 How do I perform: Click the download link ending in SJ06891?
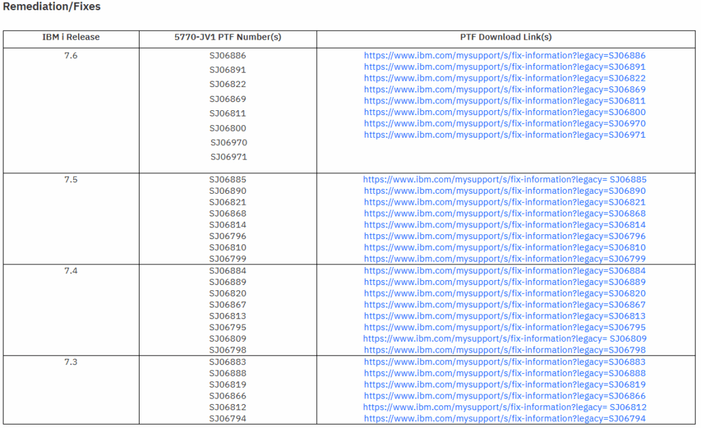505,67
